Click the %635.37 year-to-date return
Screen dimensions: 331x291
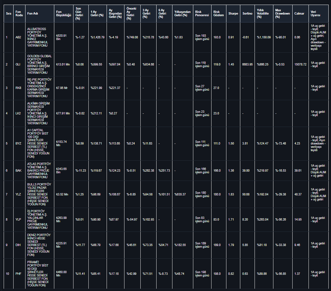[180, 194]
